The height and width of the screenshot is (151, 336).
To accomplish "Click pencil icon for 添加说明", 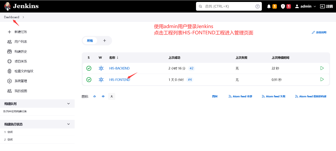I will point(313,33).
